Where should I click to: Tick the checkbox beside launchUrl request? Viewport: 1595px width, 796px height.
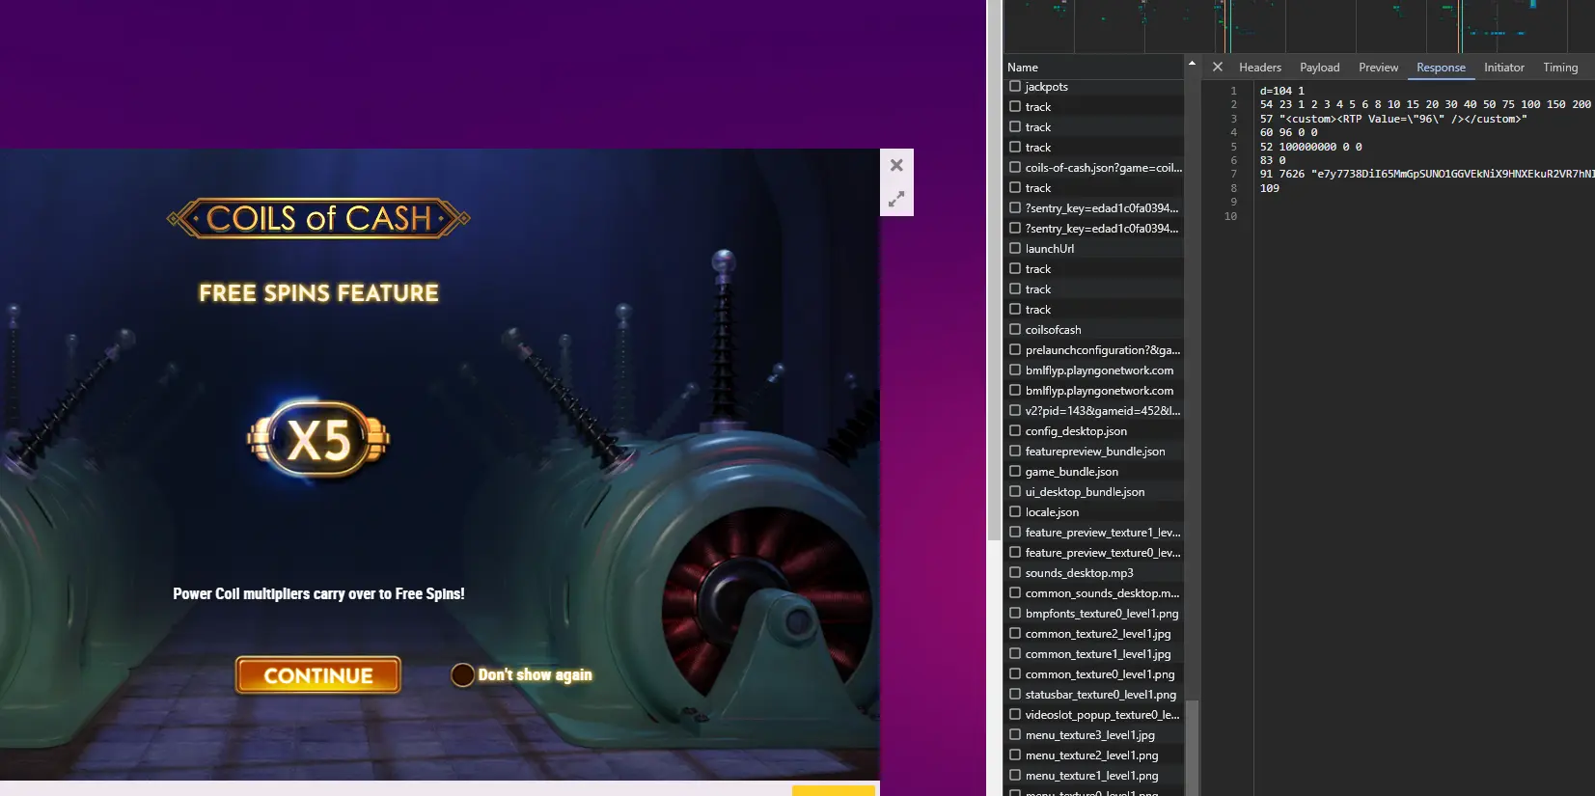(1015, 248)
